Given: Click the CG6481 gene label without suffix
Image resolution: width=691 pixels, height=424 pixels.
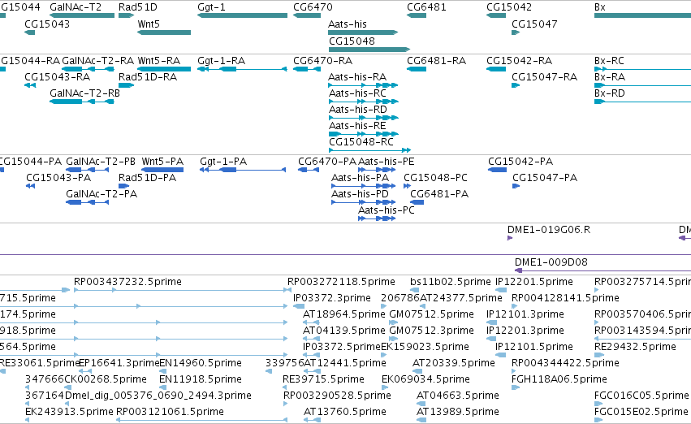Looking at the screenshot, I should tap(426, 7).
